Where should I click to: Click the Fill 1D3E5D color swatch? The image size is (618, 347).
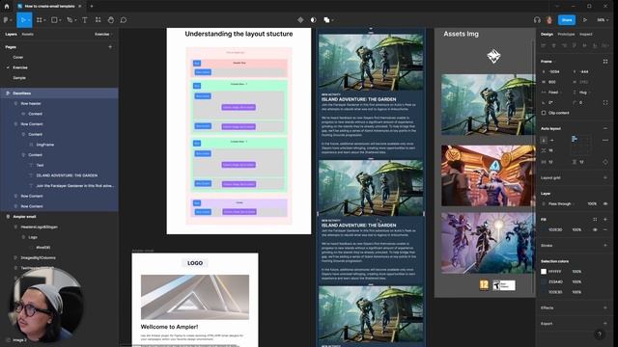pos(544,229)
